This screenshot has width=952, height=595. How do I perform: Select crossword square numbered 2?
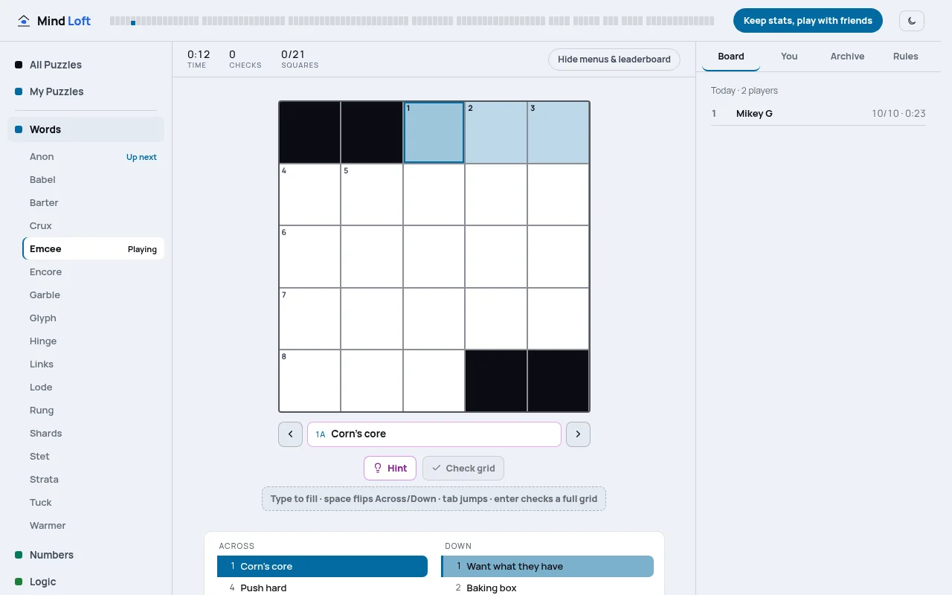[496, 132]
